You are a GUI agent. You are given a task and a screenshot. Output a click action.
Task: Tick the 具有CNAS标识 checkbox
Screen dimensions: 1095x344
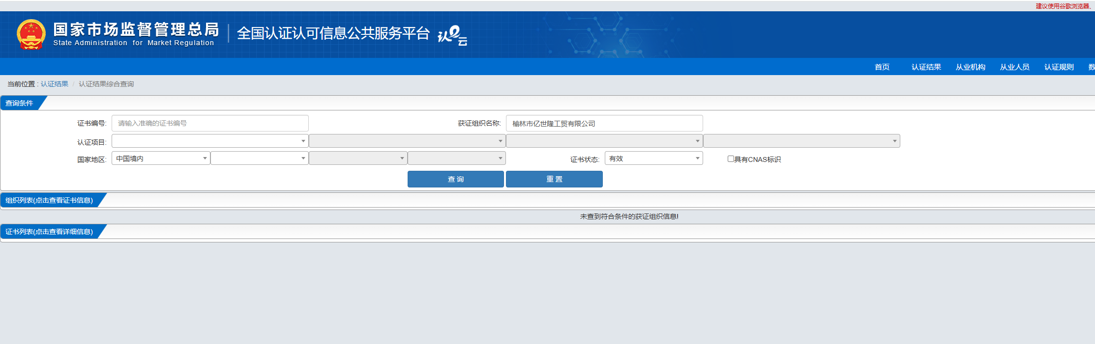click(x=731, y=159)
